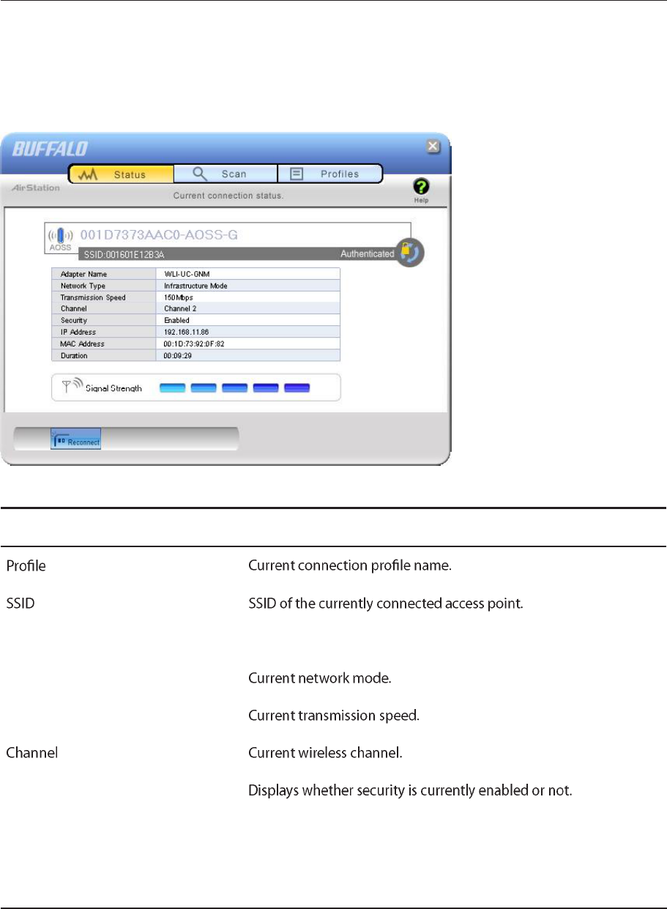The image size is (667, 909).
Task: Switch to the Status tab
Action: pyautogui.click(x=122, y=174)
